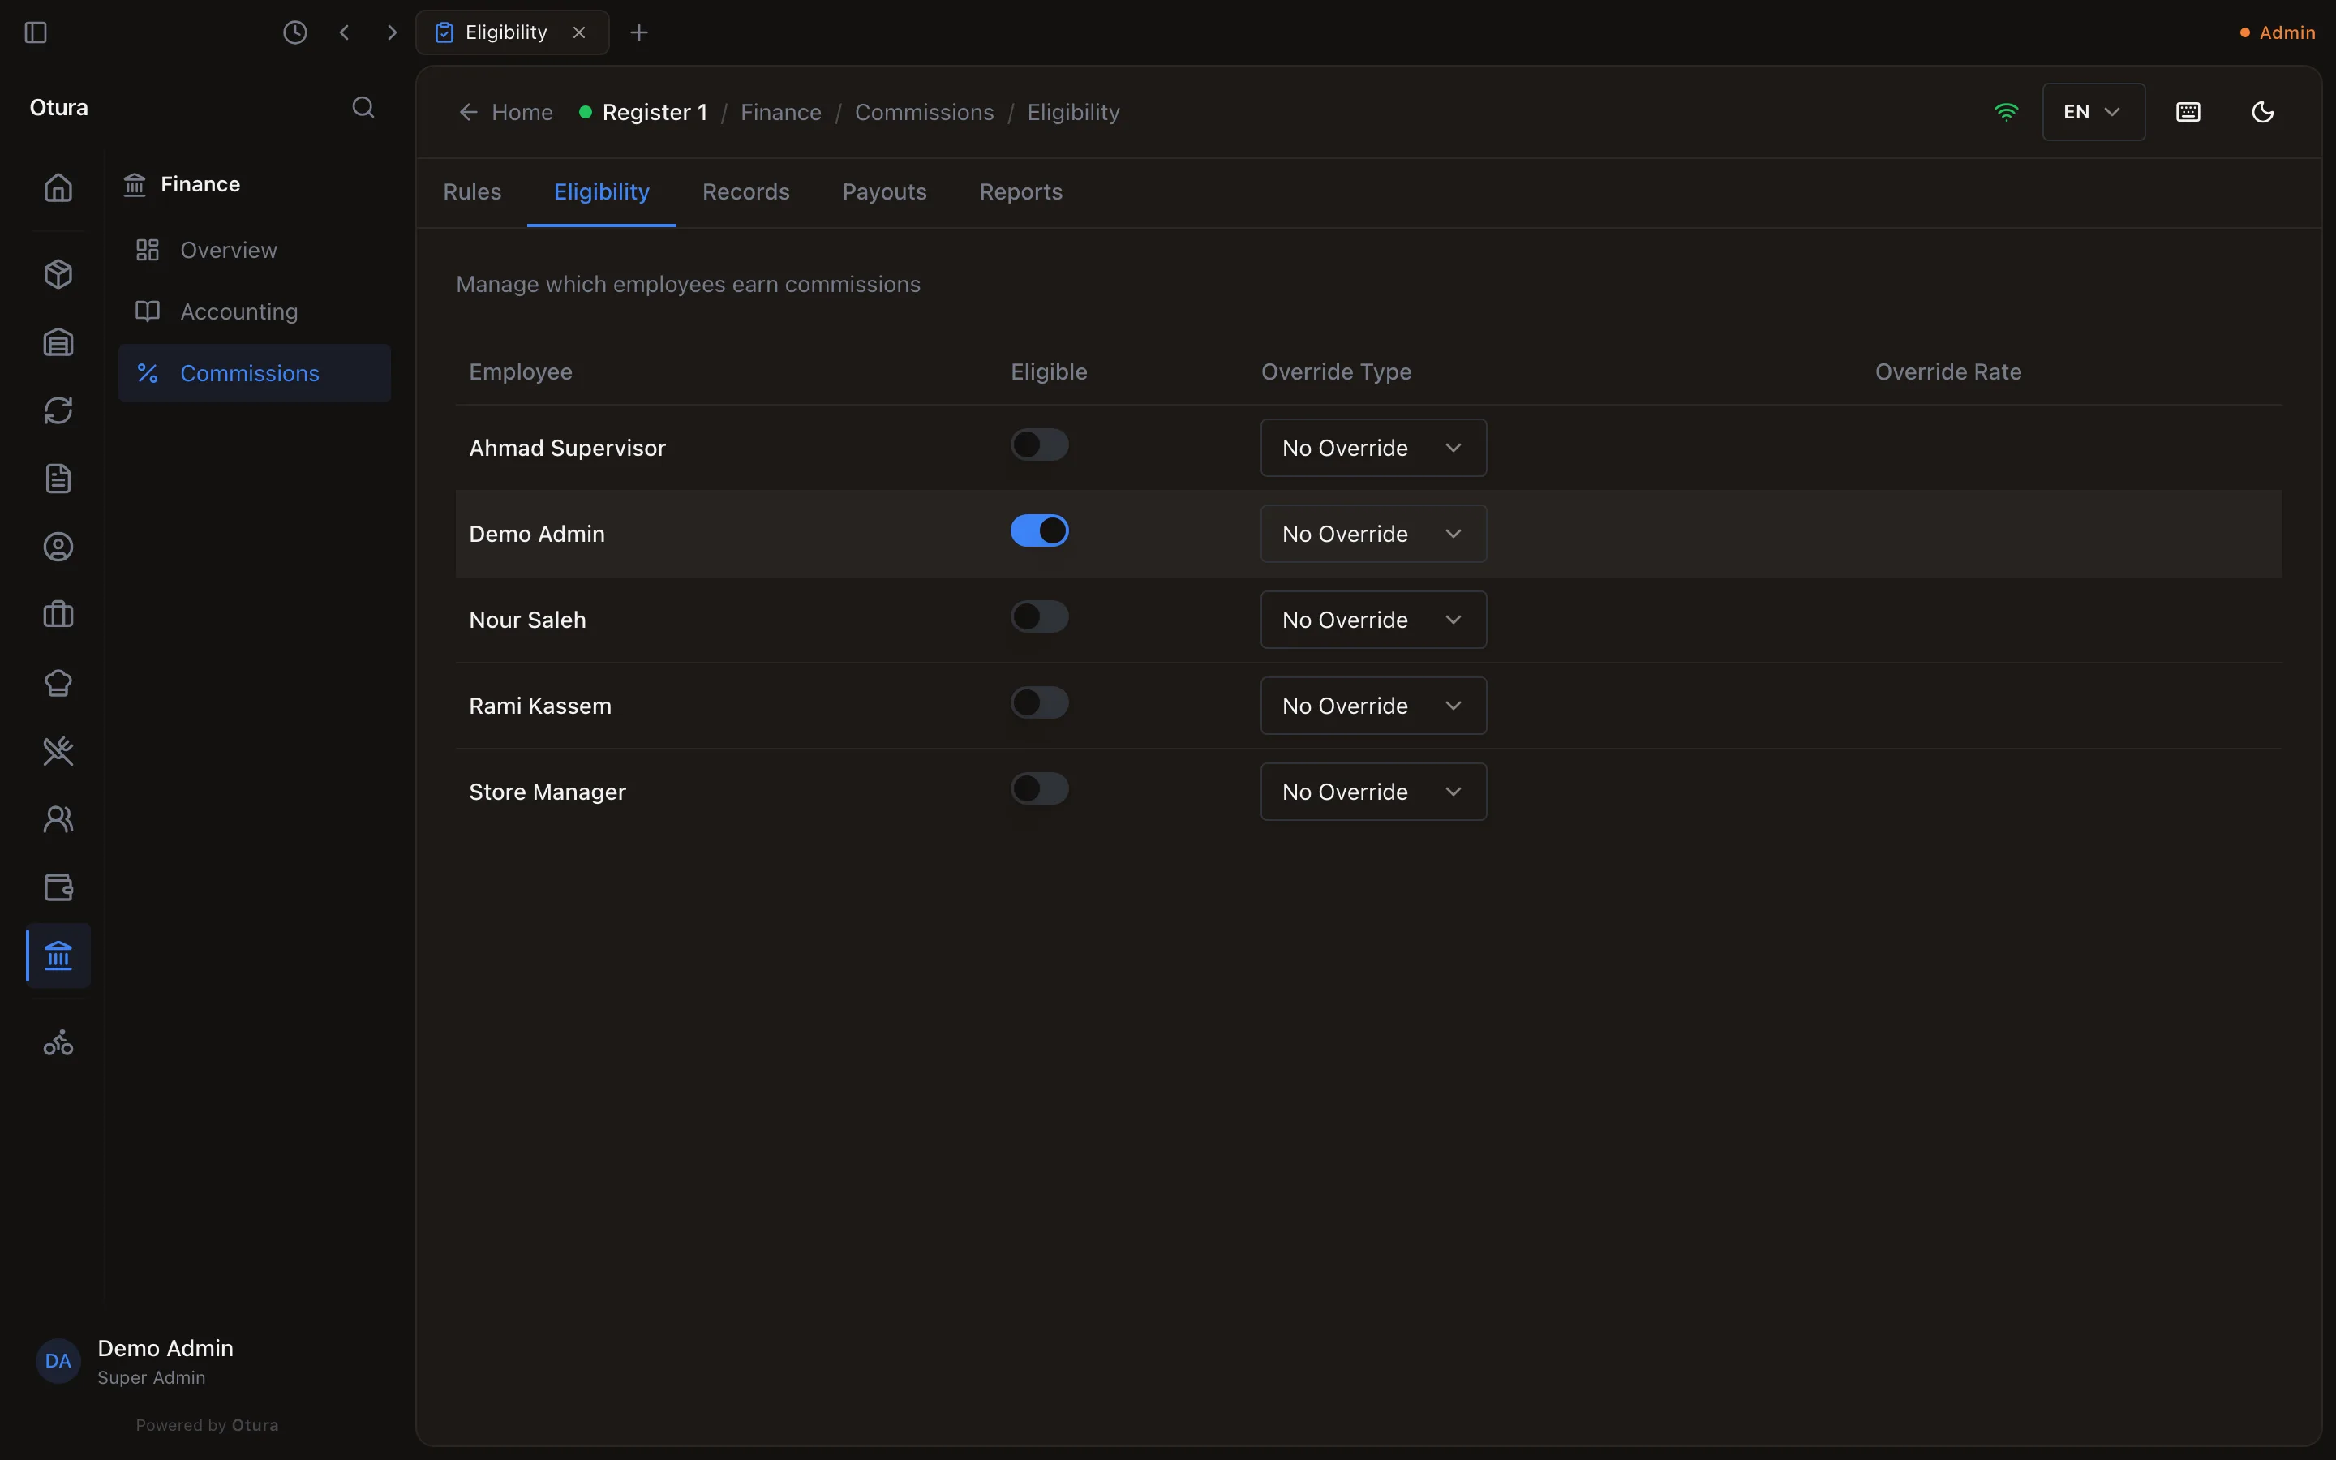This screenshot has height=1460, width=2336.
Task: Click the sync arrows icon in rail
Action: (x=59, y=410)
